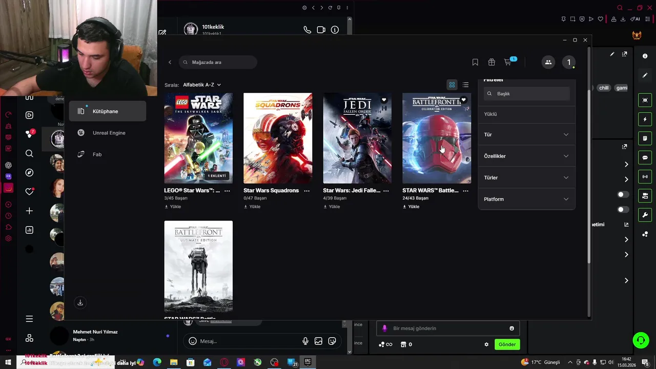Open Microsoft Edge from taskbar
This screenshot has height=369, width=656.
point(157,362)
